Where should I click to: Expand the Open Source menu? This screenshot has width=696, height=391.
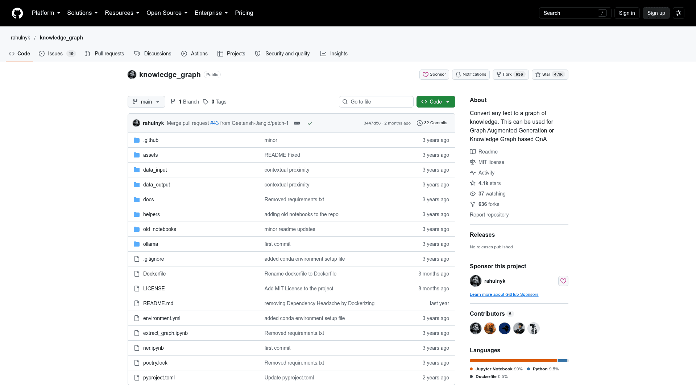(x=167, y=13)
